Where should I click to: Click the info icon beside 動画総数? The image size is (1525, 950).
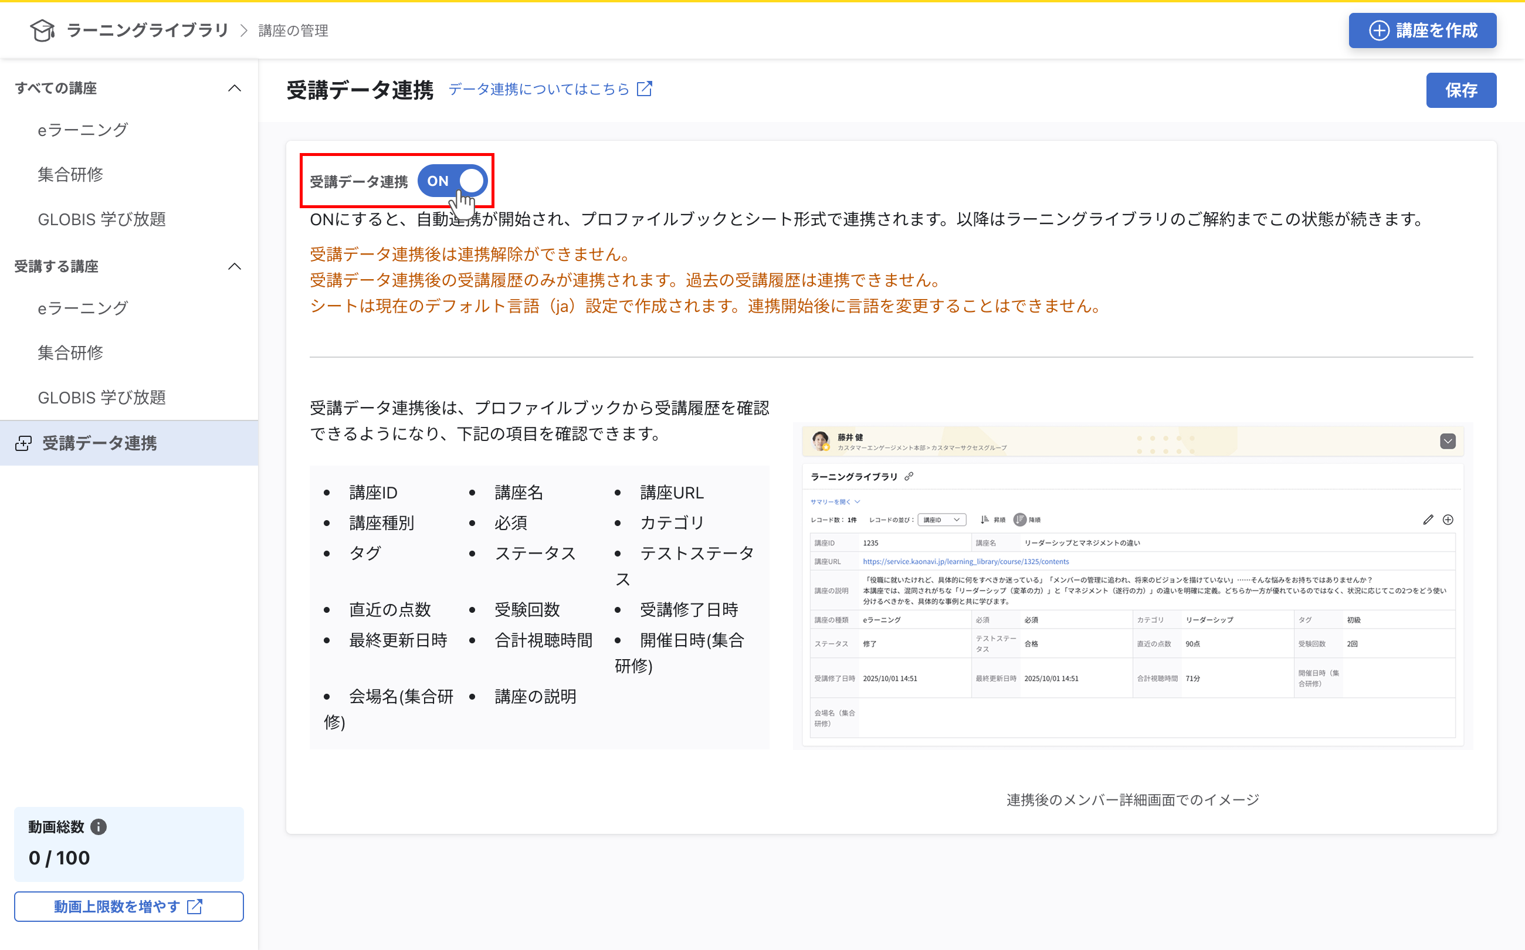pyautogui.click(x=100, y=827)
